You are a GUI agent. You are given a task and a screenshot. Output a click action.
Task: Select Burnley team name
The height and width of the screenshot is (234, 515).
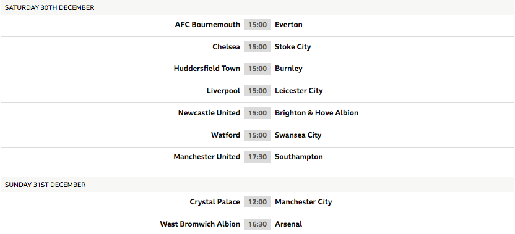288,69
